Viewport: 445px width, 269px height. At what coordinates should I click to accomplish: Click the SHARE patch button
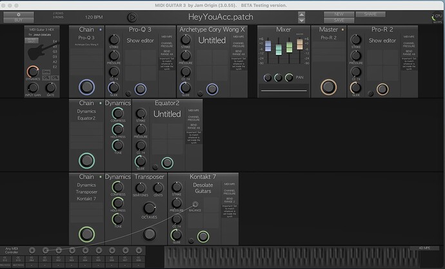click(370, 14)
